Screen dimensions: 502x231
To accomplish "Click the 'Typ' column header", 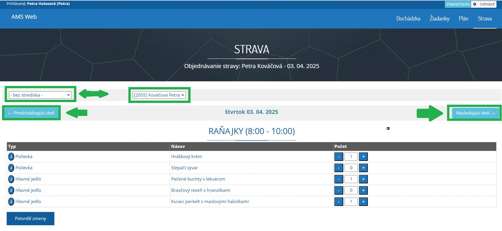I will pos(12,147).
